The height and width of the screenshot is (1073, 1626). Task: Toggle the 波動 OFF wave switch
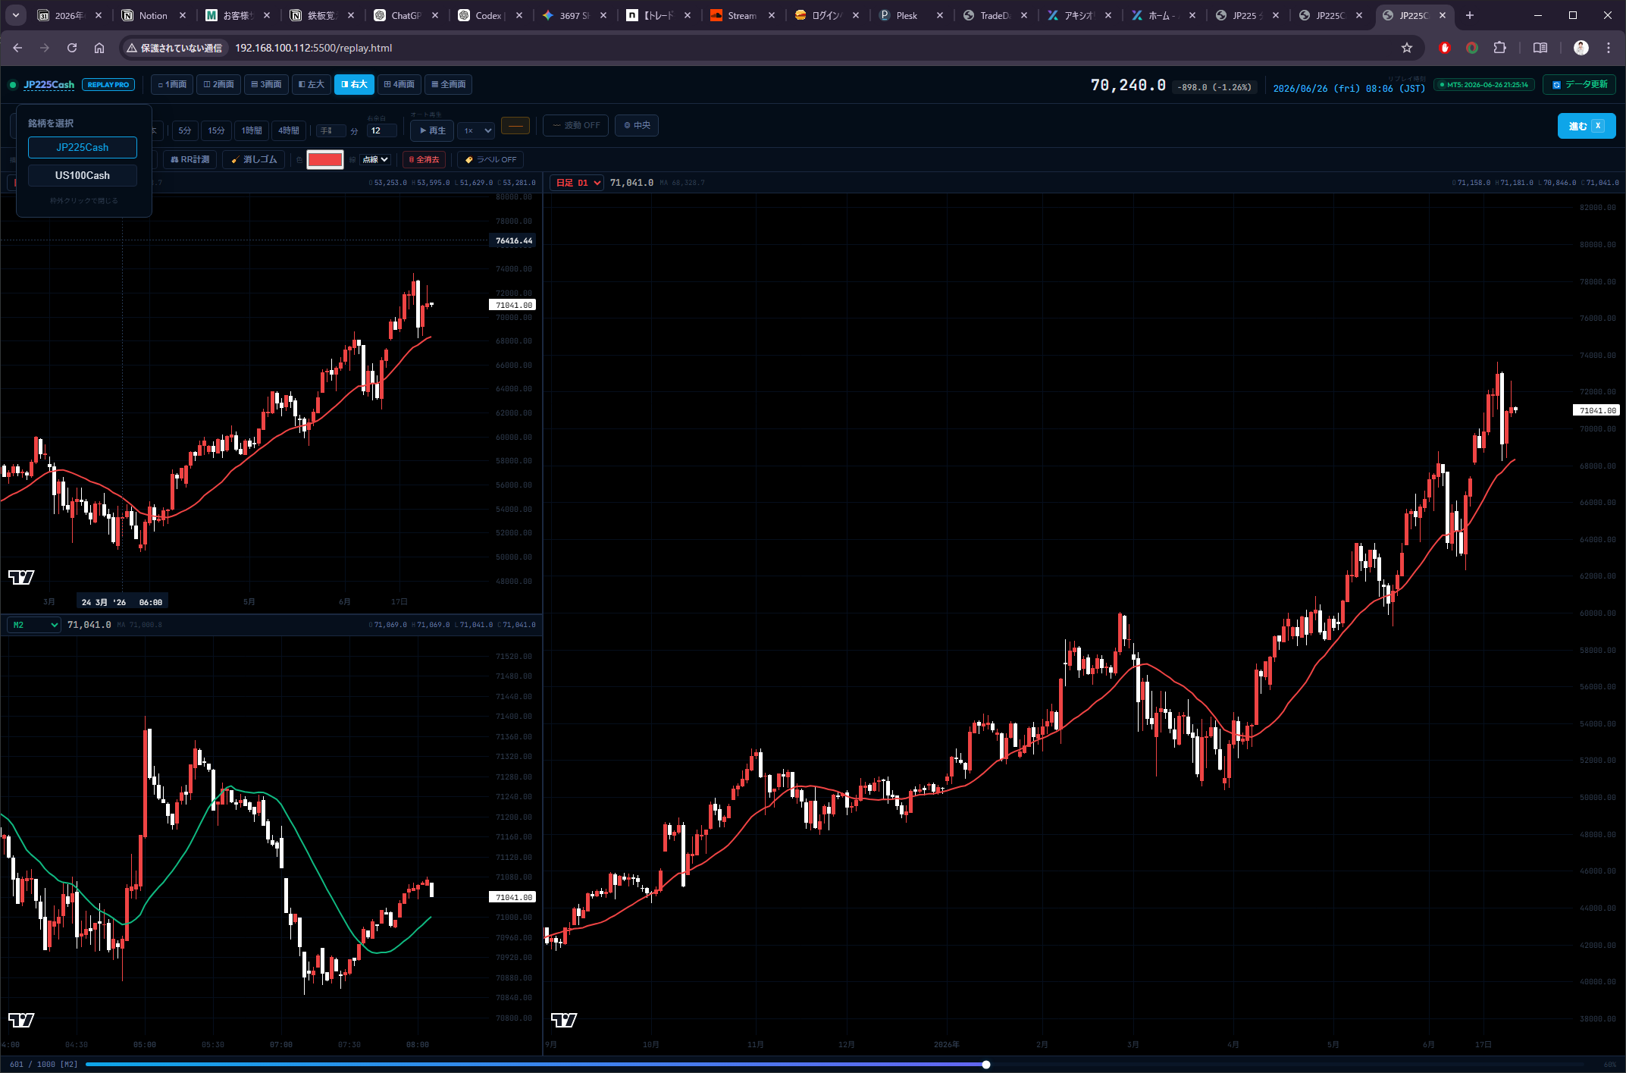click(576, 125)
